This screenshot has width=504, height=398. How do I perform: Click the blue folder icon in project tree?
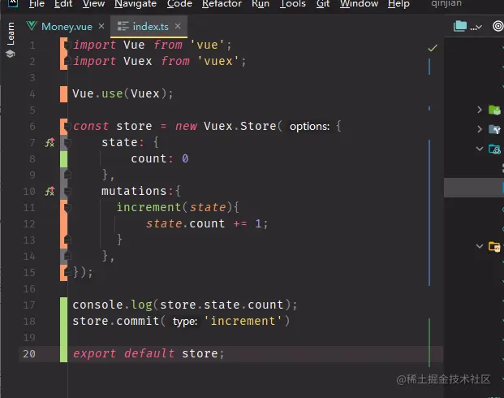click(494, 149)
